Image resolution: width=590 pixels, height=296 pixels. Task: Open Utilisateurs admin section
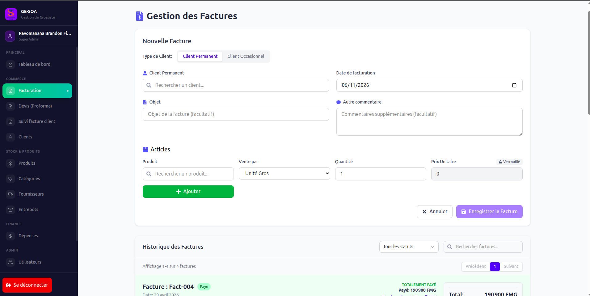coord(37,262)
